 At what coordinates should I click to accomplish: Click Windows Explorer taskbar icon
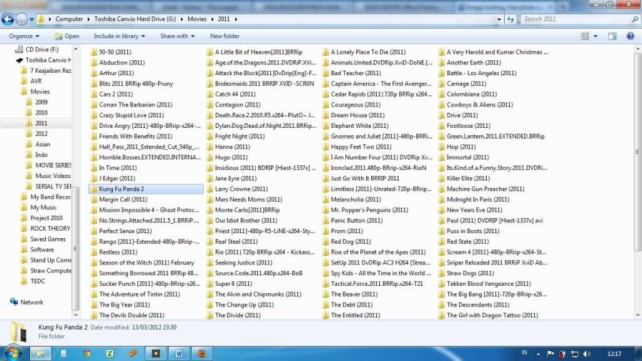tap(40, 353)
